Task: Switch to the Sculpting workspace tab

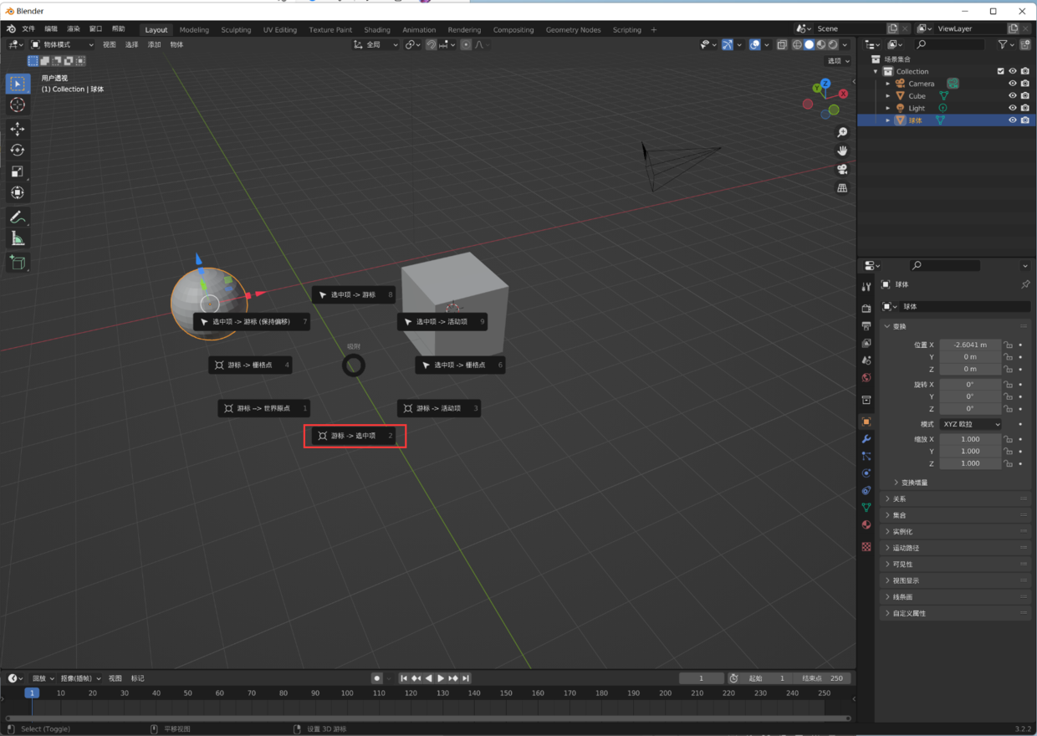Action: tap(236, 29)
